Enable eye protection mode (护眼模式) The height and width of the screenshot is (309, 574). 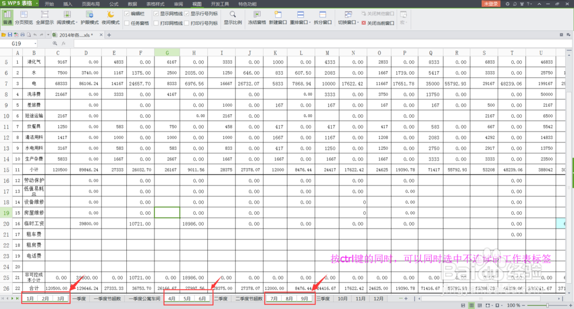coord(90,17)
